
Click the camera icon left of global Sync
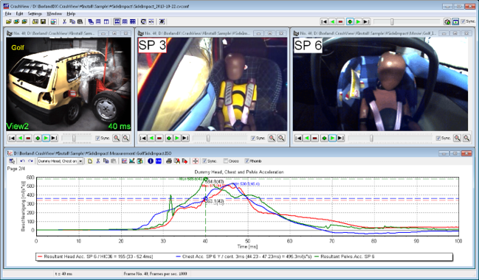[x=447, y=21]
